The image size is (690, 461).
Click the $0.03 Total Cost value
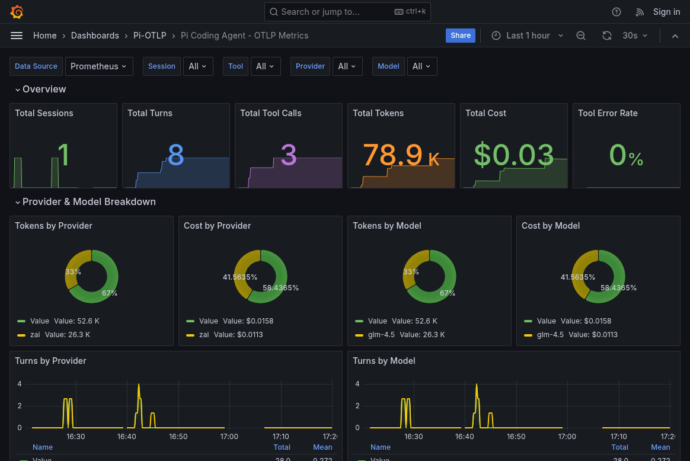(x=513, y=155)
